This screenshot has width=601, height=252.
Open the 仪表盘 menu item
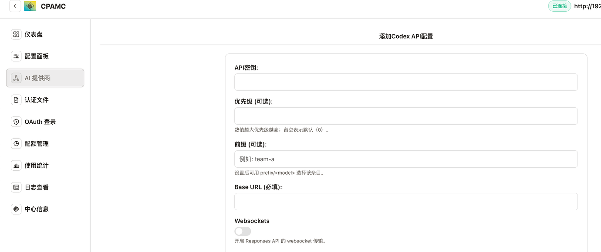click(x=45, y=34)
